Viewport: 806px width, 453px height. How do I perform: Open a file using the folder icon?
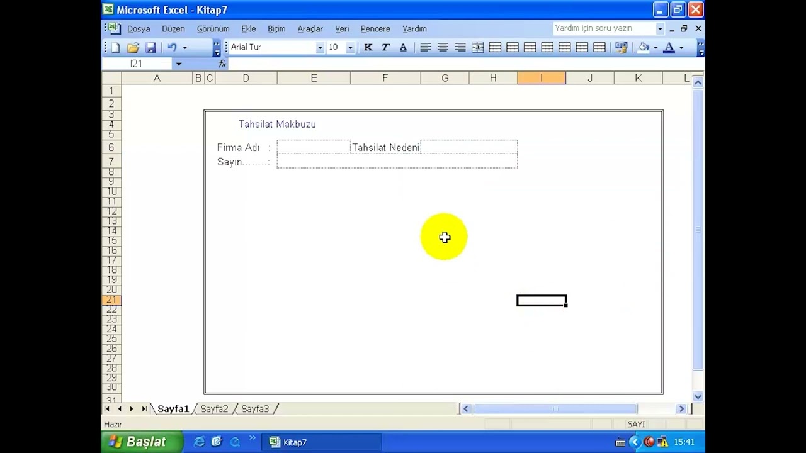pyautogui.click(x=133, y=47)
